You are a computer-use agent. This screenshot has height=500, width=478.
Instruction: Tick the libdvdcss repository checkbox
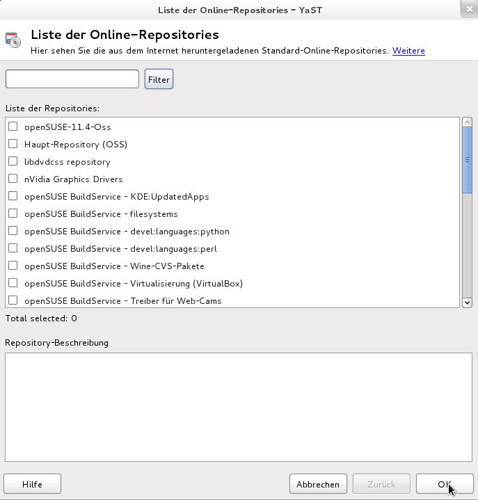pos(13,161)
